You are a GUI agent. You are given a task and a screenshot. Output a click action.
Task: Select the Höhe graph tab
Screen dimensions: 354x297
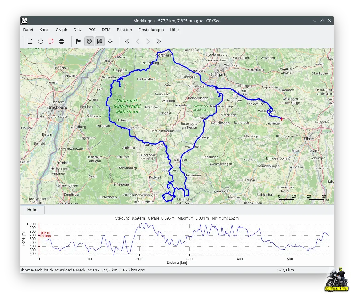[32, 210]
